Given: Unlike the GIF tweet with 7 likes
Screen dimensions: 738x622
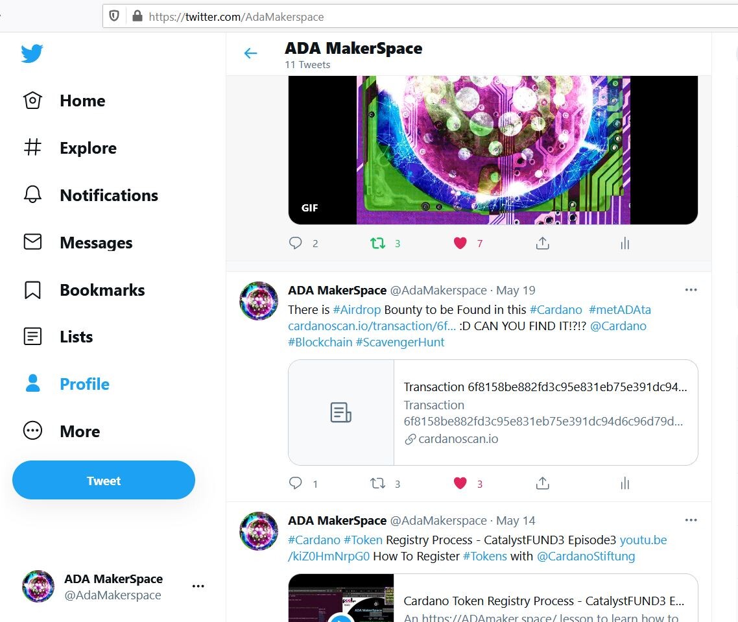Looking at the screenshot, I should point(460,243).
